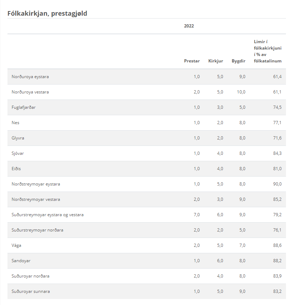This screenshot has height=305, width=292.
Task: Click the Sjóvar row label
Action: click(18, 153)
